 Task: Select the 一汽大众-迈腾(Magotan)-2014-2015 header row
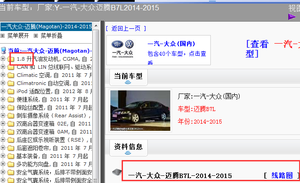tap(46, 27)
